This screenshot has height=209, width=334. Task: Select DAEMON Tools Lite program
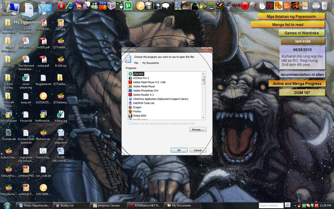click(143, 103)
